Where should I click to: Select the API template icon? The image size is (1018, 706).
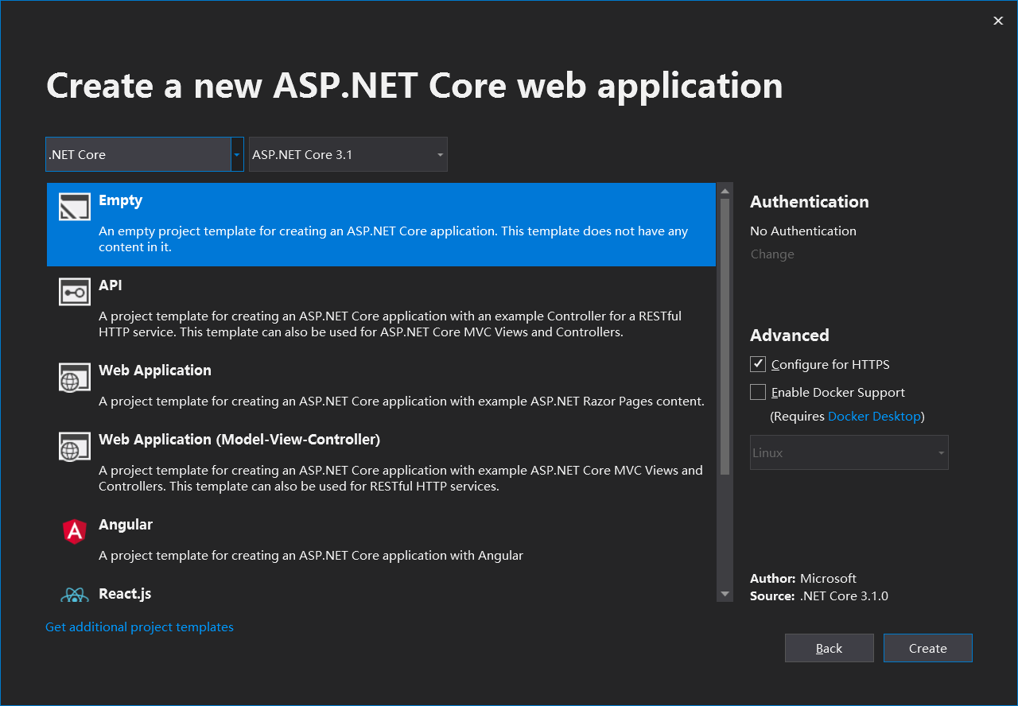click(x=75, y=292)
